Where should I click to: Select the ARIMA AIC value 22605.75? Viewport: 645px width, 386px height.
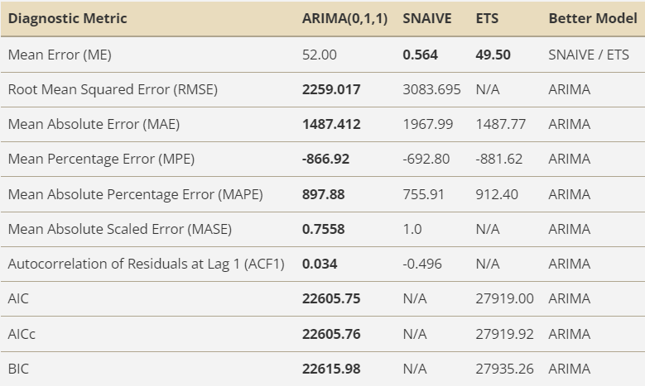331,298
